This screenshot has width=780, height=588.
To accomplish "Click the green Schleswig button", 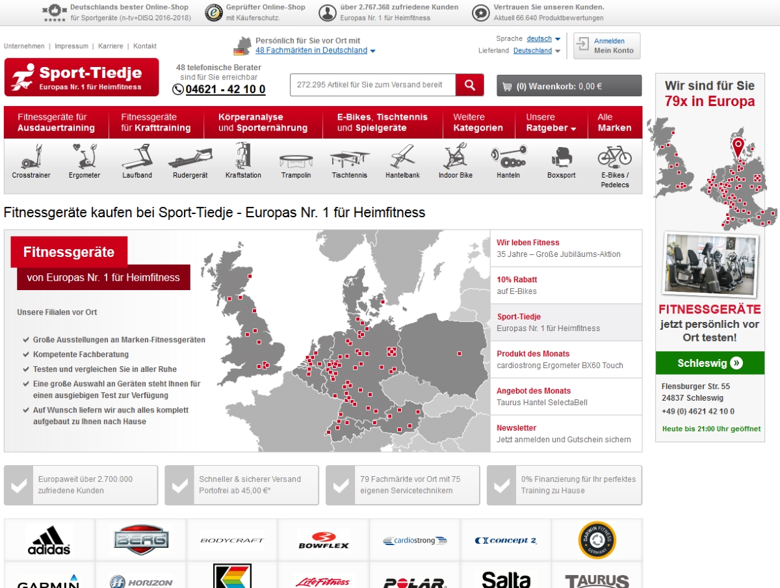I will pyautogui.click(x=709, y=363).
